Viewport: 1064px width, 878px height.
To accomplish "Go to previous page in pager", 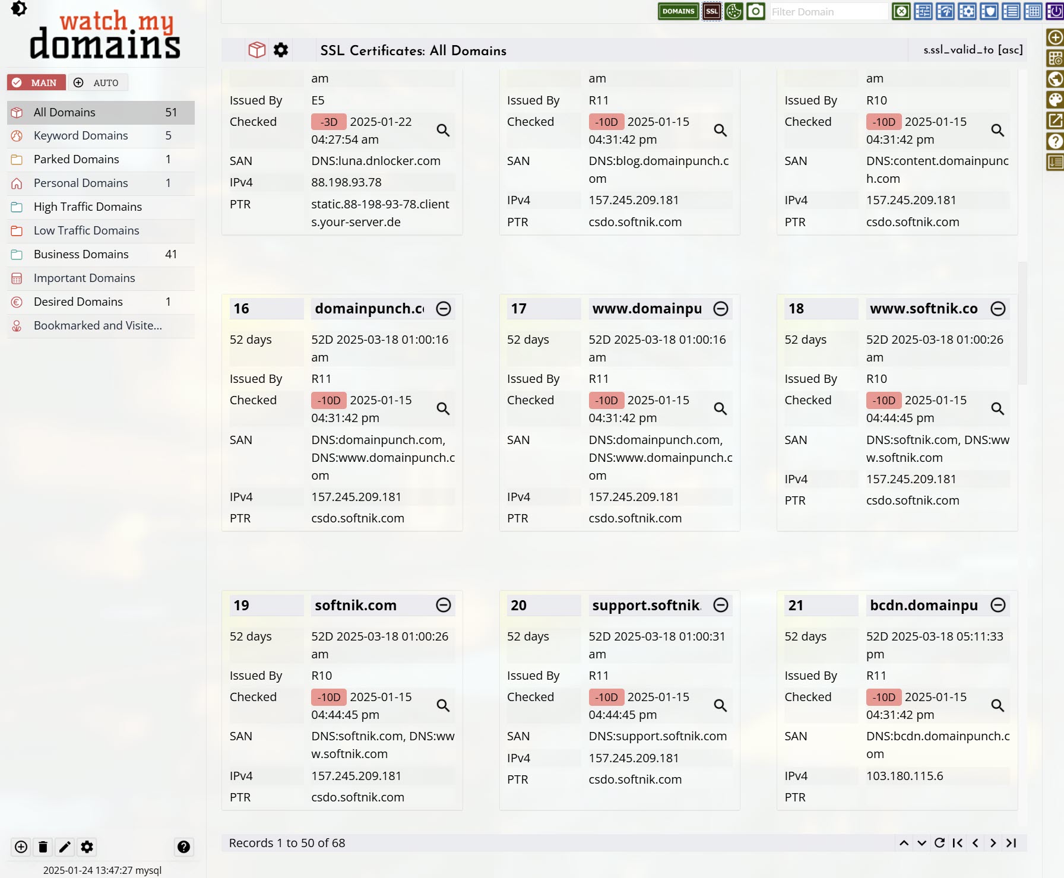I will (975, 843).
